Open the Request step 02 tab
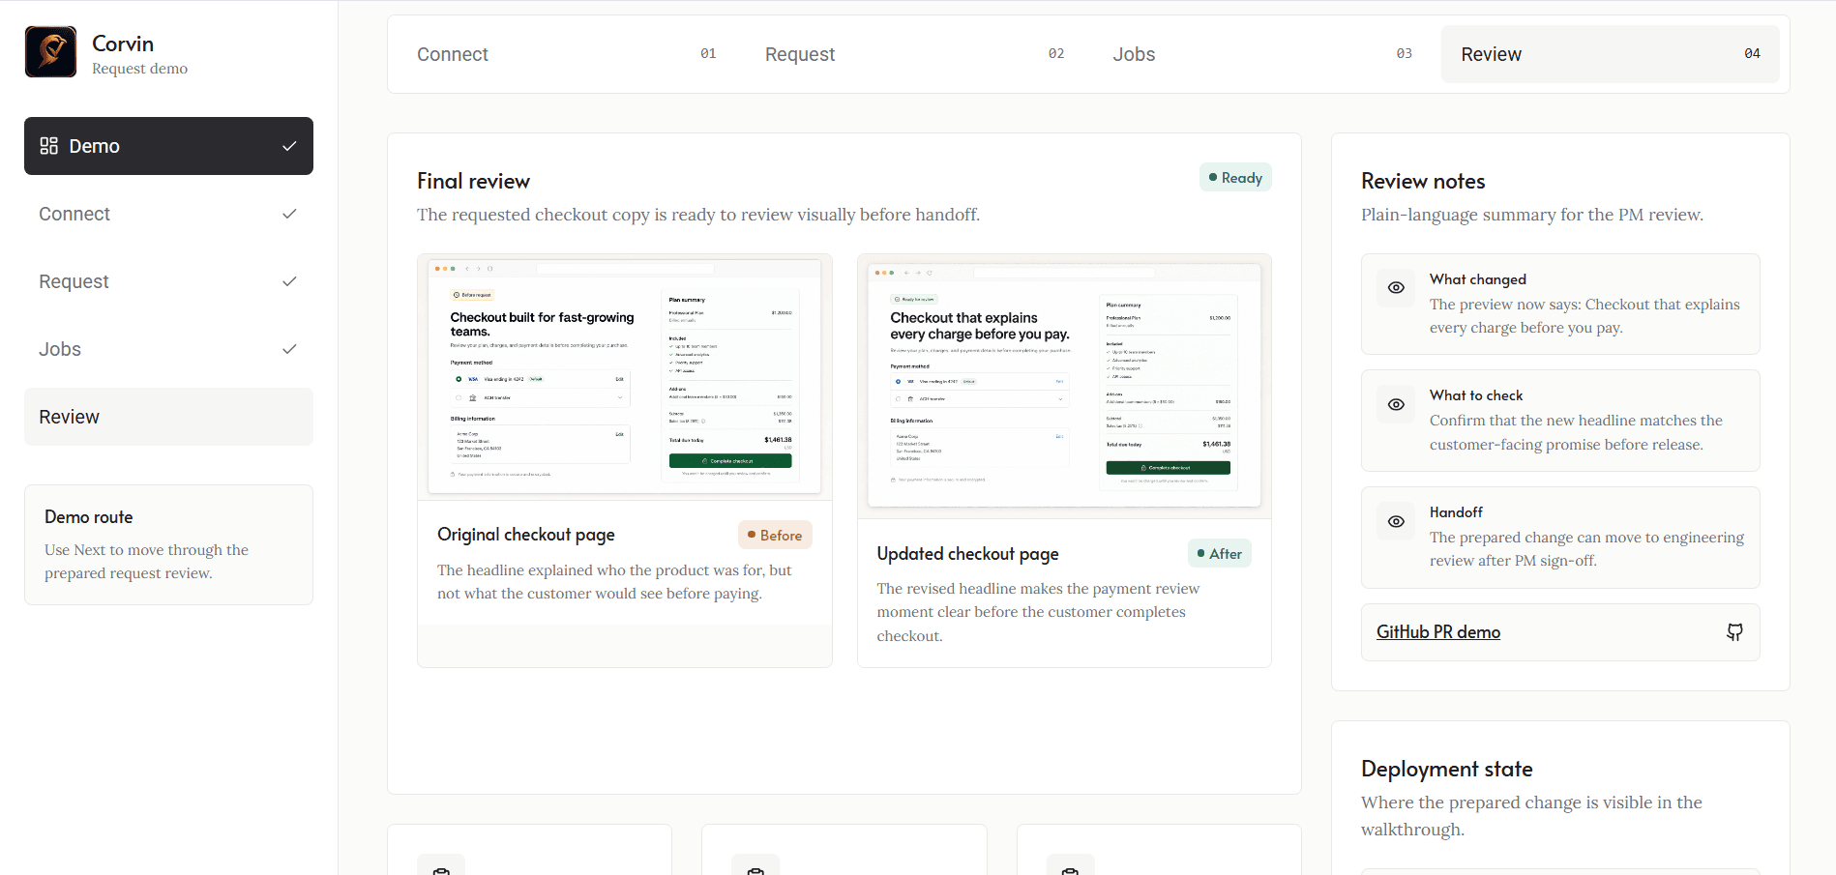 914,54
